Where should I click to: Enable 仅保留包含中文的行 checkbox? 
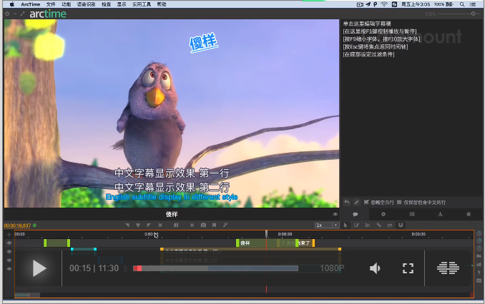click(400, 203)
